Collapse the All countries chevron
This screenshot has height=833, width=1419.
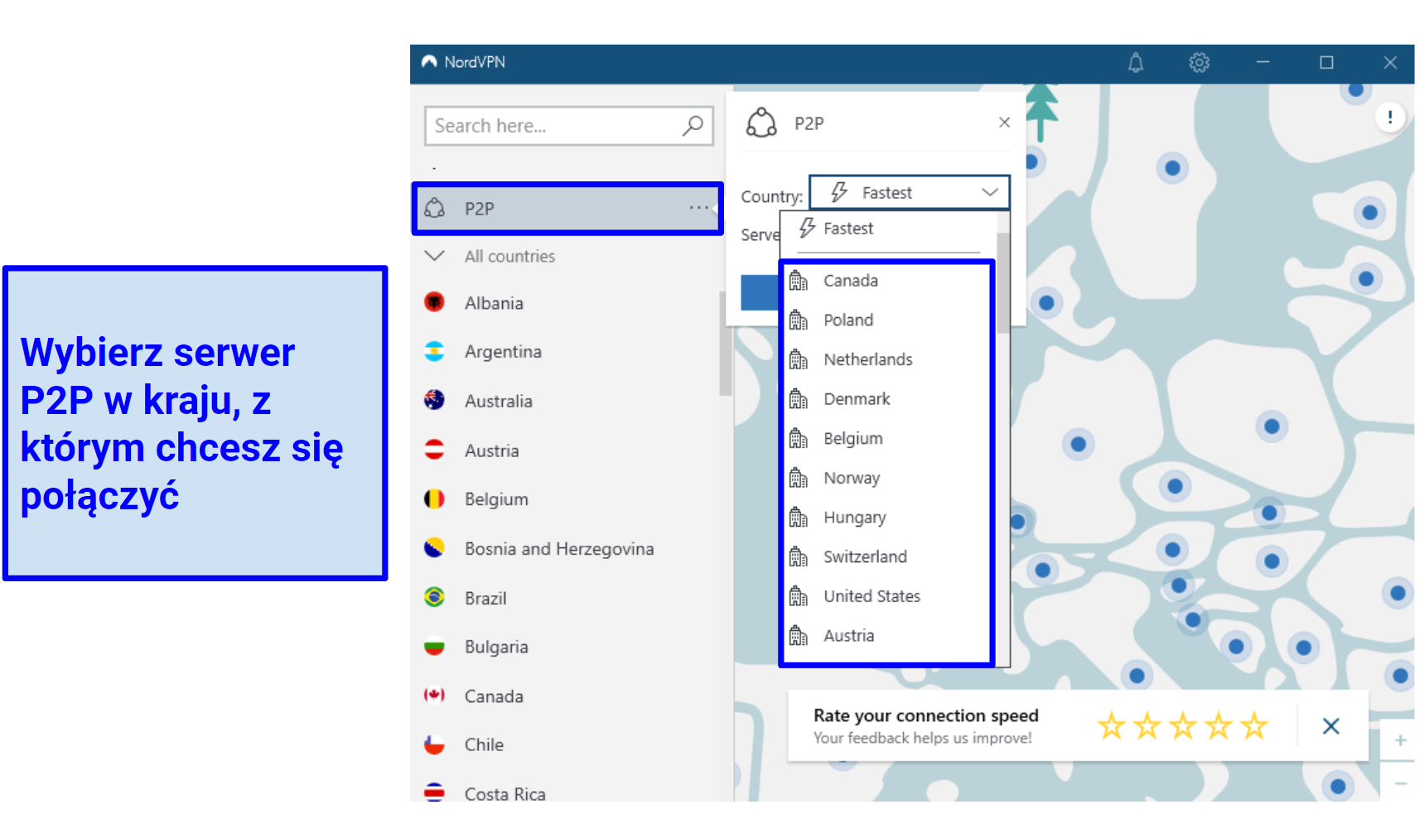point(434,256)
